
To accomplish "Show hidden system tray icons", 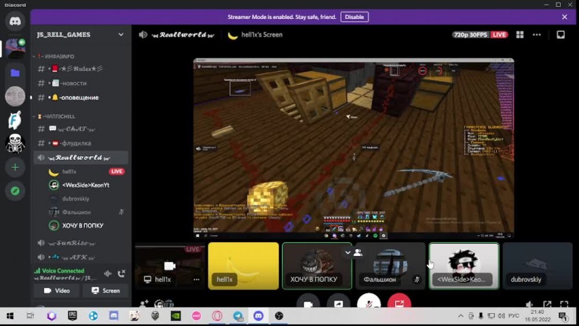I will click(460, 316).
